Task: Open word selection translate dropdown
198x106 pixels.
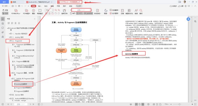Action: (114, 10)
